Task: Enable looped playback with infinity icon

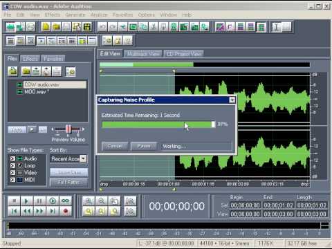Action: coord(66,201)
